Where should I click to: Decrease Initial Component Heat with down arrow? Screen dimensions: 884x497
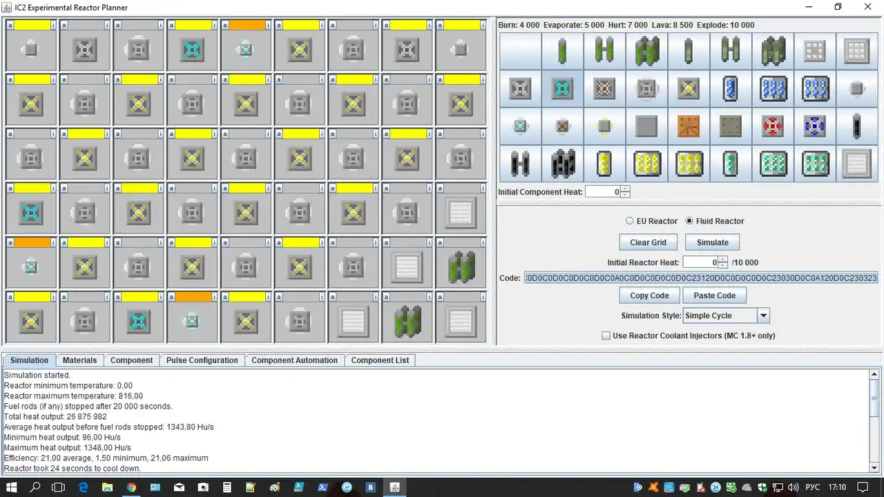click(625, 195)
